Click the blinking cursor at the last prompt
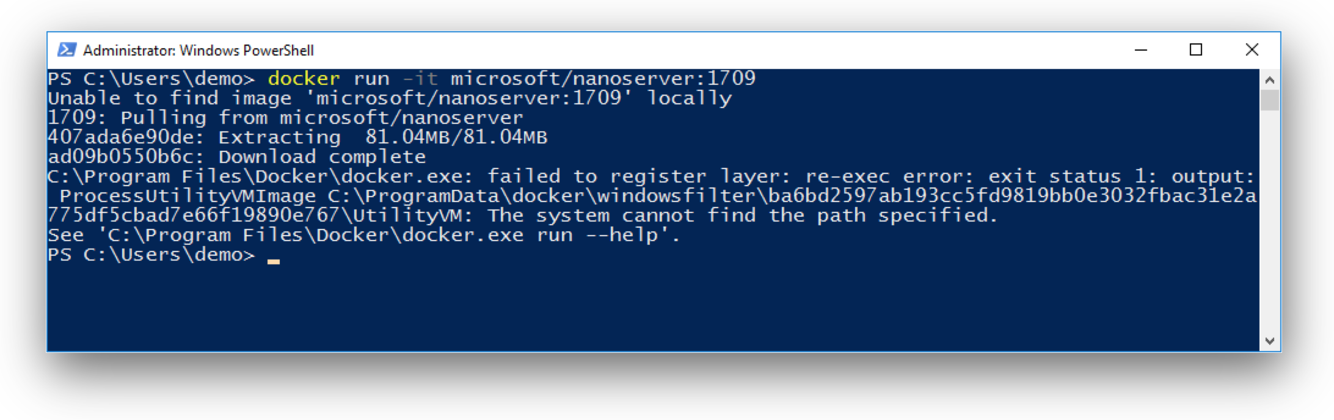This screenshot has height=420, width=1334. pyautogui.click(x=274, y=261)
